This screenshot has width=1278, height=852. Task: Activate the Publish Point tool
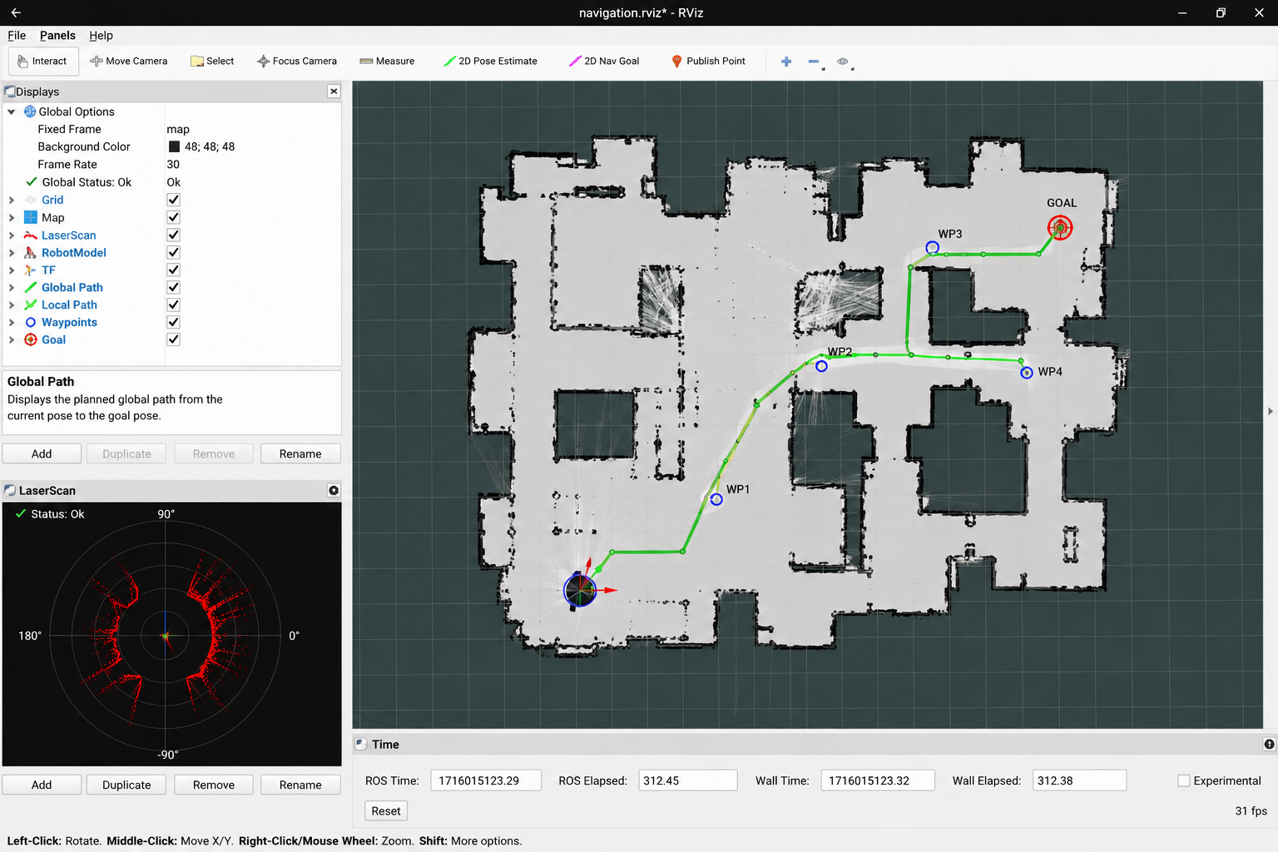coord(709,62)
